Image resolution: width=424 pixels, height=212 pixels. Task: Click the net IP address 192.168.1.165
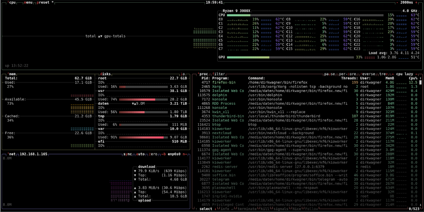(x=33, y=154)
